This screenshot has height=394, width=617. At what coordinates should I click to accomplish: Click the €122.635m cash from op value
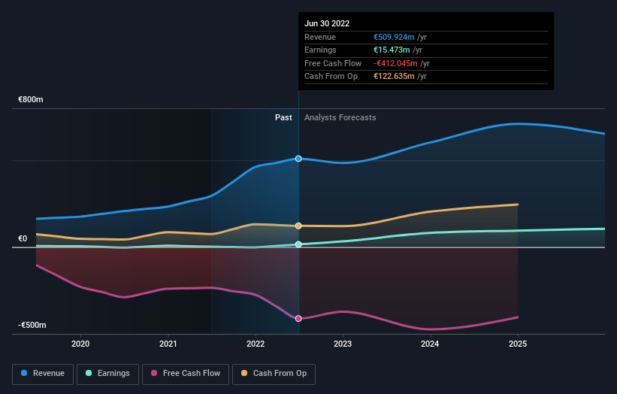[x=394, y=77]
